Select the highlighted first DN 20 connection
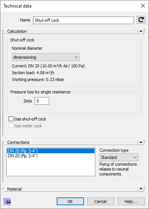 click(x=51, y=151)
